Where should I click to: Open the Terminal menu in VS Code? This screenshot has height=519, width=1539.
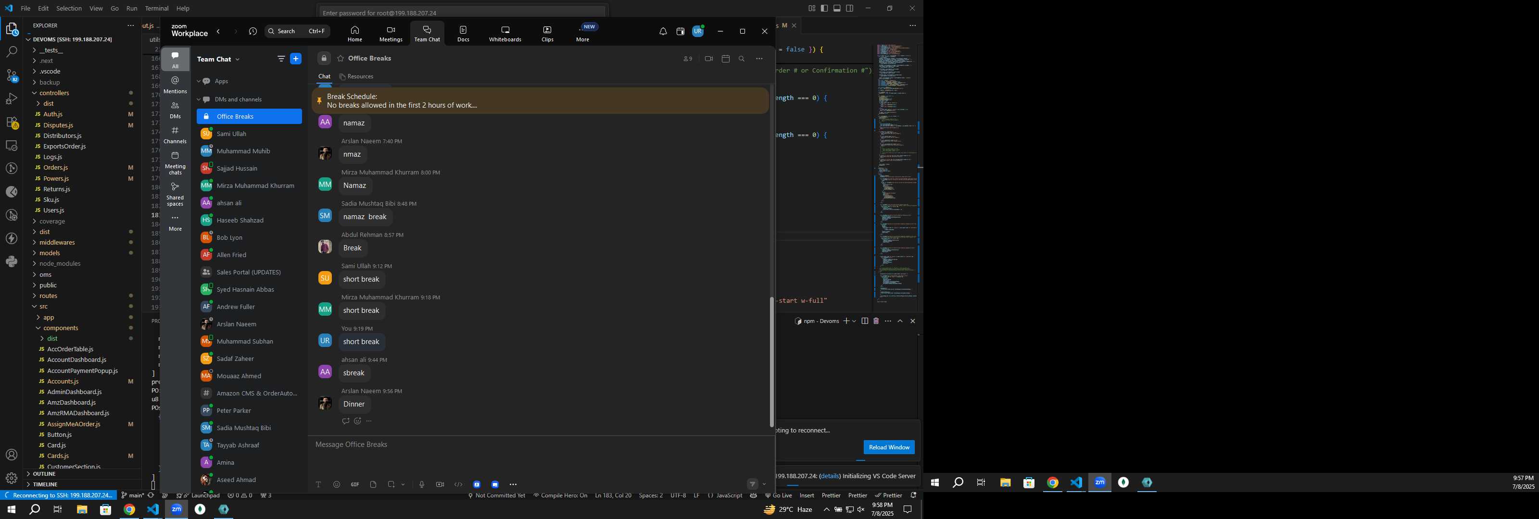(x=156, y=8)
